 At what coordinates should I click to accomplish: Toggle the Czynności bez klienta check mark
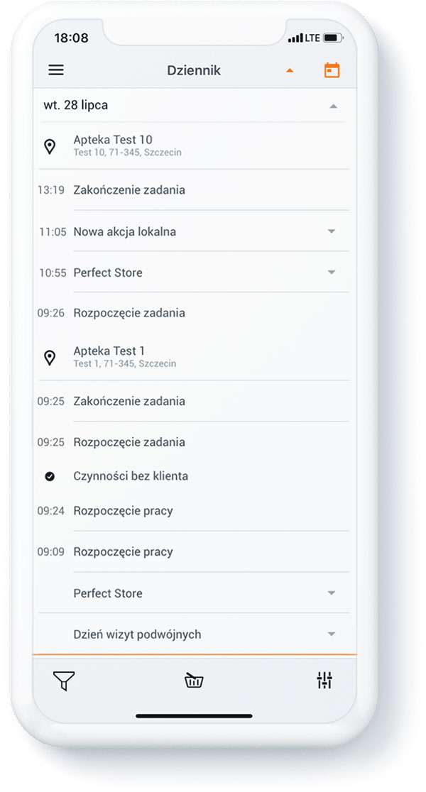tap(50, 476)
